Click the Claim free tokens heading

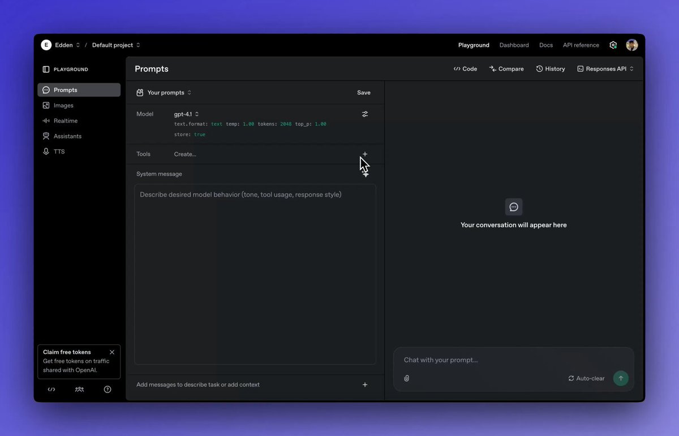(67, 352)
